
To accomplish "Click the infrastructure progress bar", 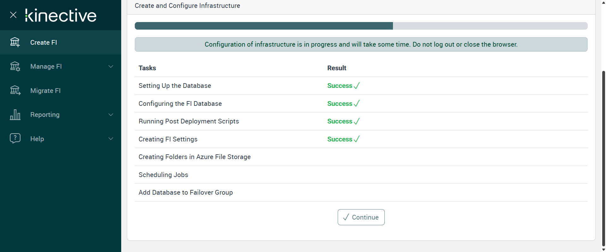I will click(x=361, y=26).
